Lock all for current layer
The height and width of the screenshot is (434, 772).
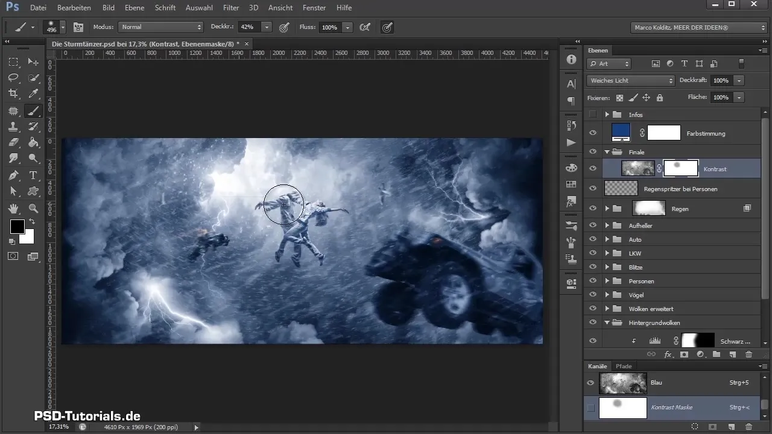click(x=659, y=98)
